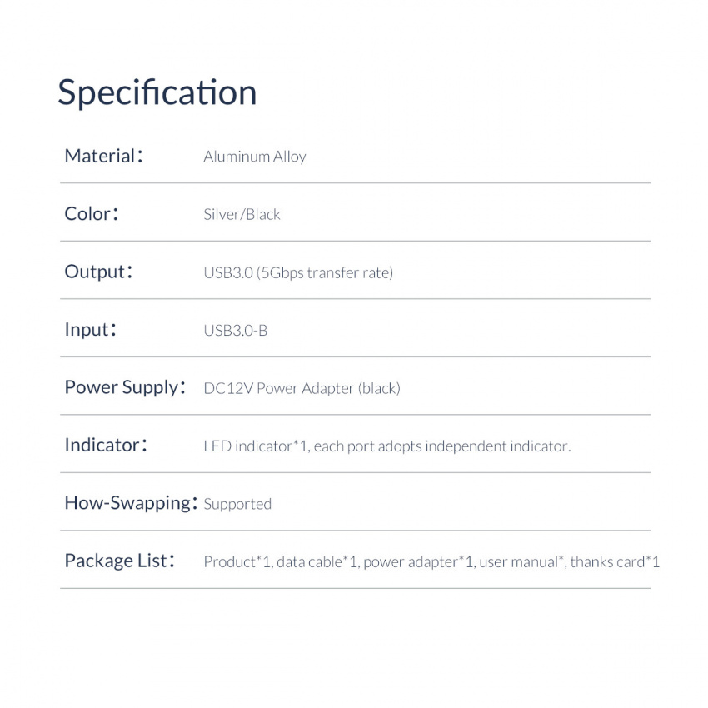This screenshot has height=708, width=708.
Task: Click the LED indicator description text
Action: click(x=387, y=446)
